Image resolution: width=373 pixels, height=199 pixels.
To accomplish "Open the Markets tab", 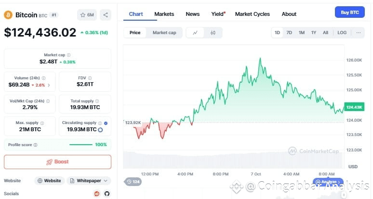I will (164, 14).
